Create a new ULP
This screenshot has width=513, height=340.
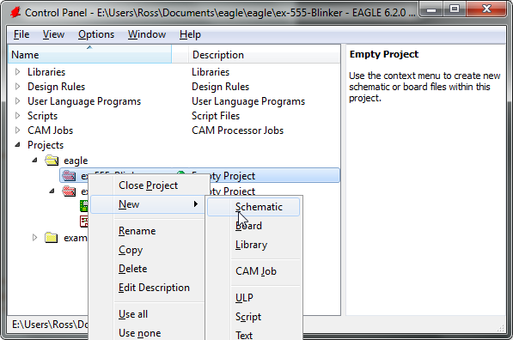coord(253,298)
